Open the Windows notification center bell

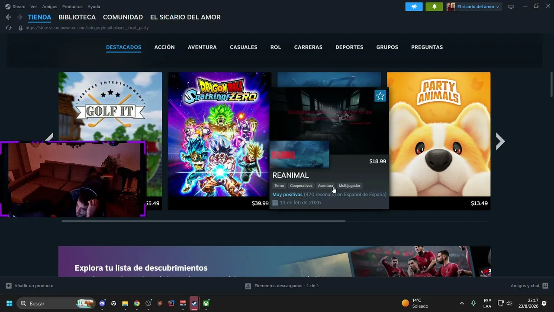pyautogui.click(x=544, y=303)
